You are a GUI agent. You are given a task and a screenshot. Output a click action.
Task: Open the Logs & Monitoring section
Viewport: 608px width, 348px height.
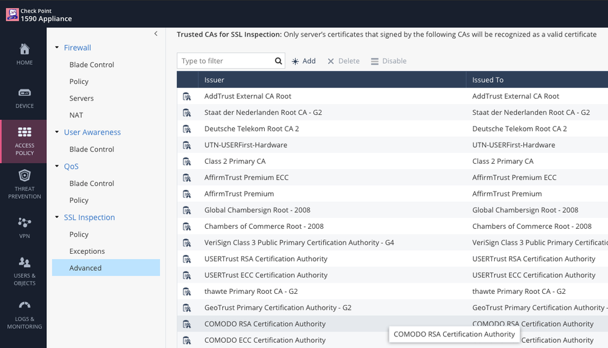tap(24, 315)
